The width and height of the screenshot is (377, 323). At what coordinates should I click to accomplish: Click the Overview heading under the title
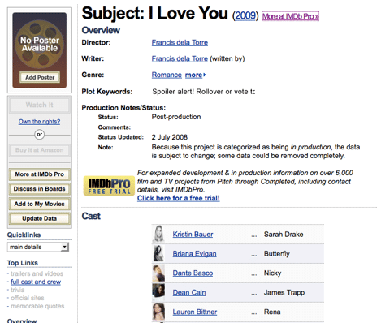point(101,30)
